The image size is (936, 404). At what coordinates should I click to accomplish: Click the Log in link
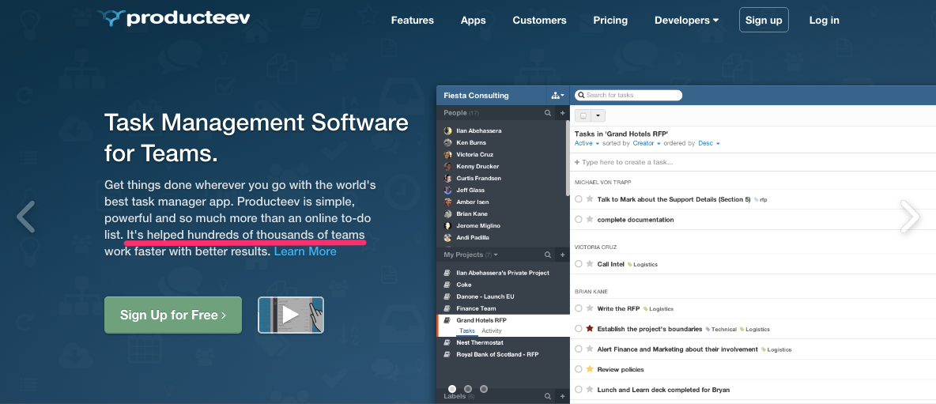click(825, 21)
